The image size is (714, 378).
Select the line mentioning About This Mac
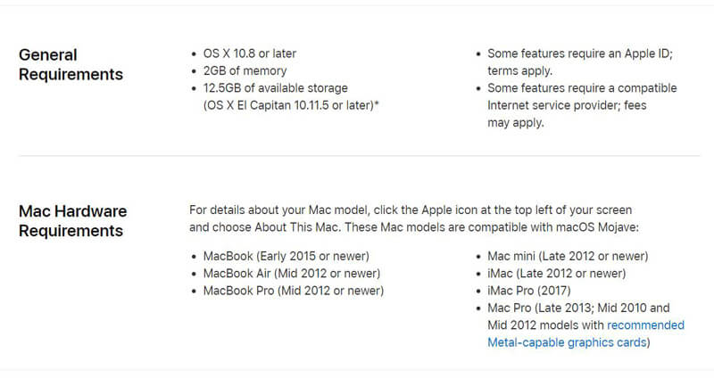[x=414, y=227]
